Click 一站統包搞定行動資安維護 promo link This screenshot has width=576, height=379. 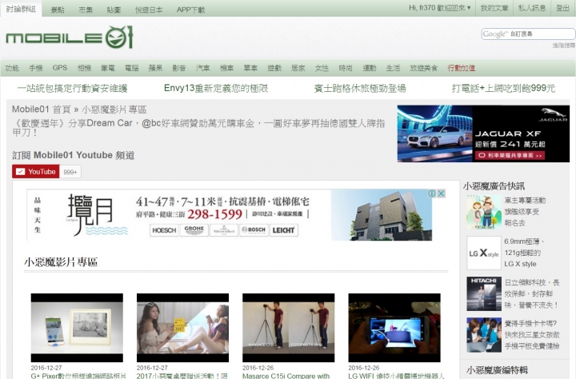coord(72,88)
